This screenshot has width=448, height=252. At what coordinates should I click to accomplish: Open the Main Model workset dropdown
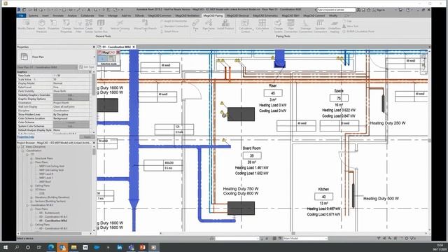tap(305, 238)
